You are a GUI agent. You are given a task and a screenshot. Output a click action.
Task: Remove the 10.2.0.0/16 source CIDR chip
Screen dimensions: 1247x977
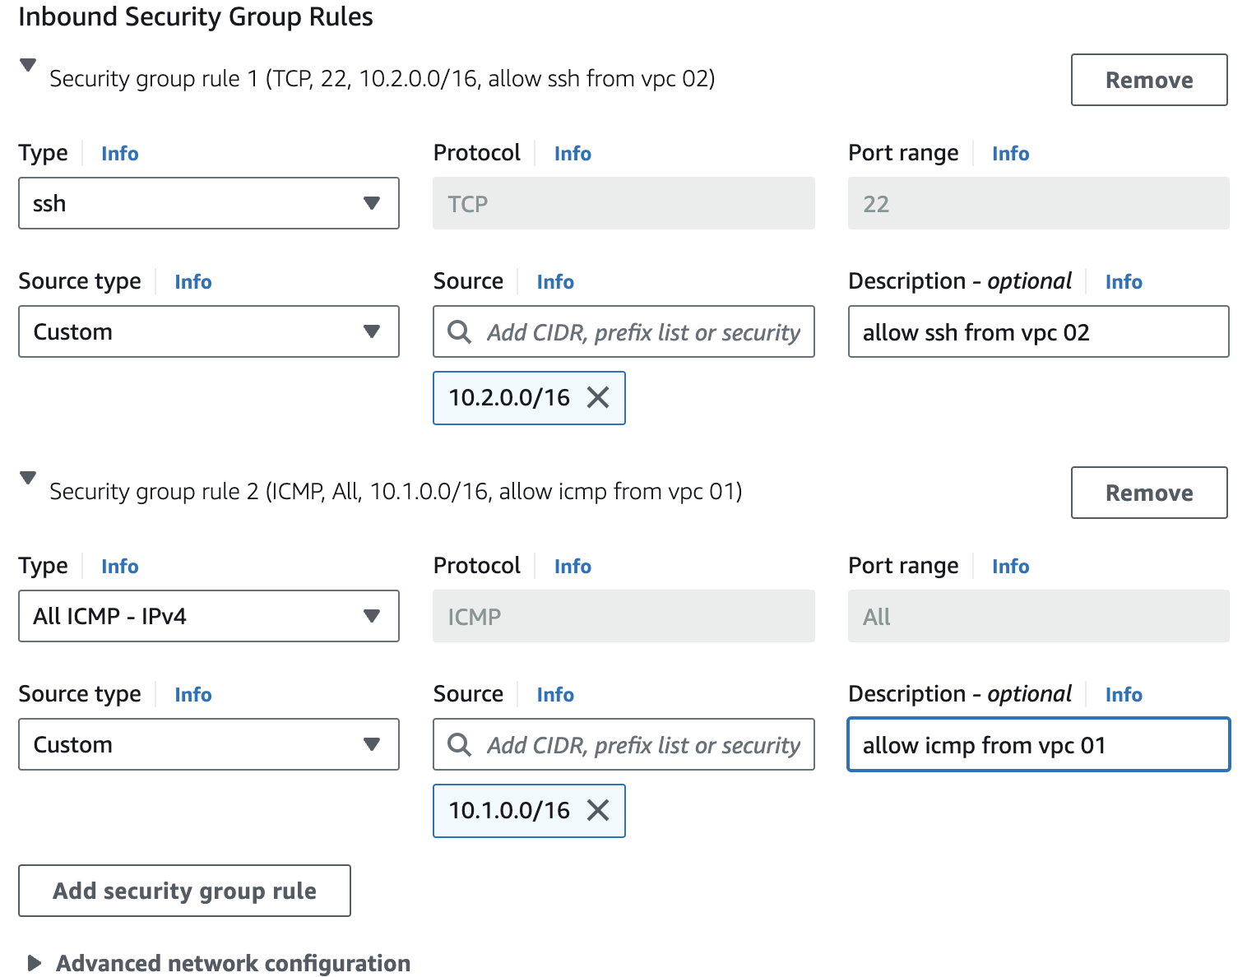coord(598,398)
